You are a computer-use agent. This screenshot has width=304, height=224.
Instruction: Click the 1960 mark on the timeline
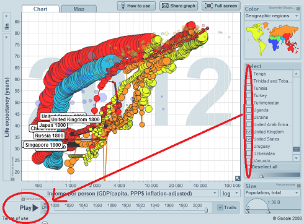pos(169,205)
